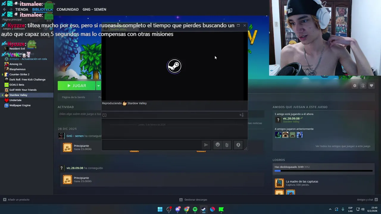Open Página principal in library sidebar
This screenshot has width=381, height=214.
[12, 20]
